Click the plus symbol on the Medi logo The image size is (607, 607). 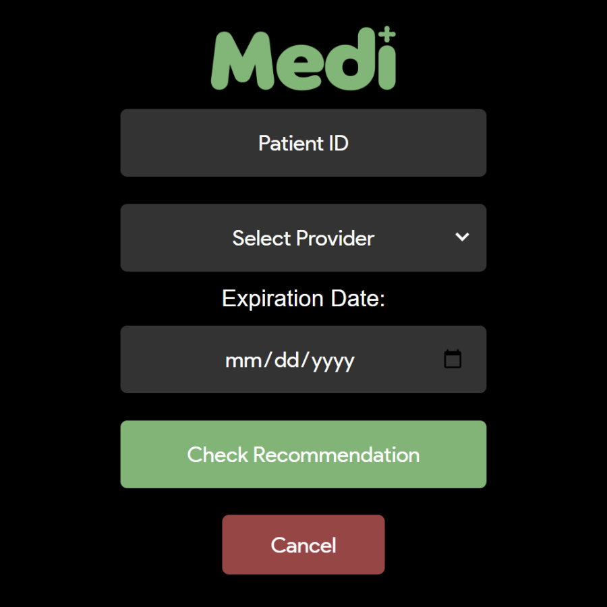point(387,34)
